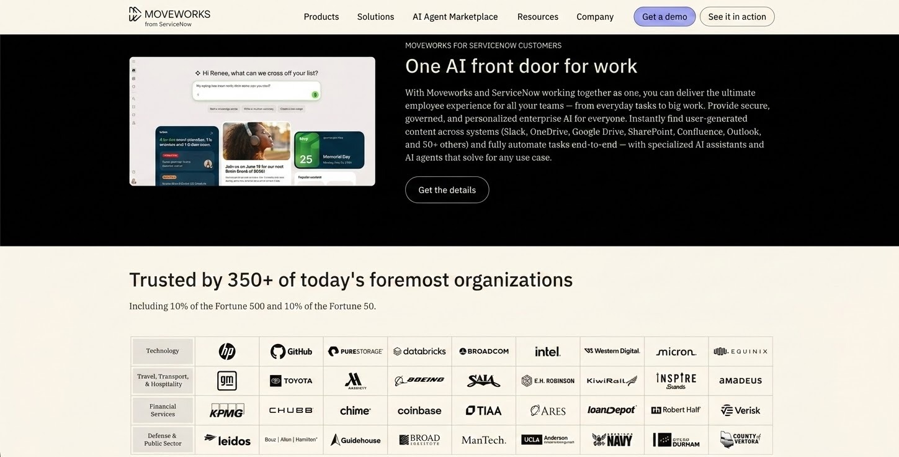Open the Solutions menu
The image size is (899, 457).
pos(375,17)
